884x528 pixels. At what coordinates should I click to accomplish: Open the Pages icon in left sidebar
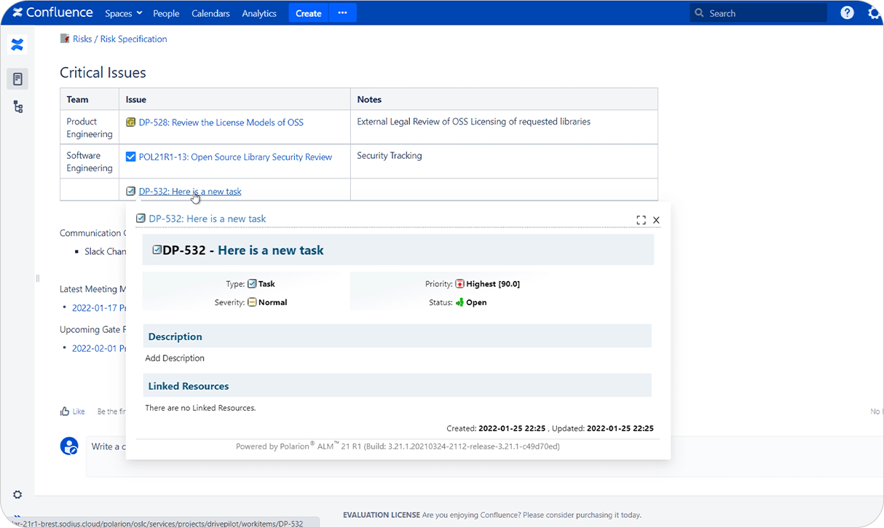(x=17, y=79)
